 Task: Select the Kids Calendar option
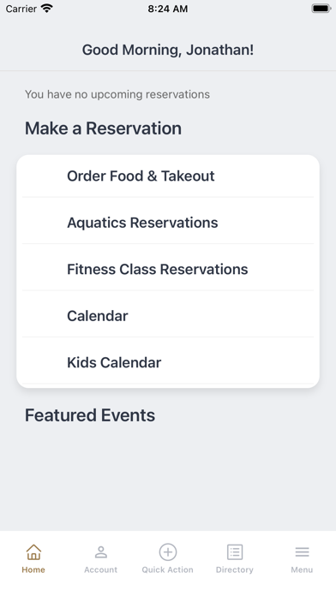(168, 362)
